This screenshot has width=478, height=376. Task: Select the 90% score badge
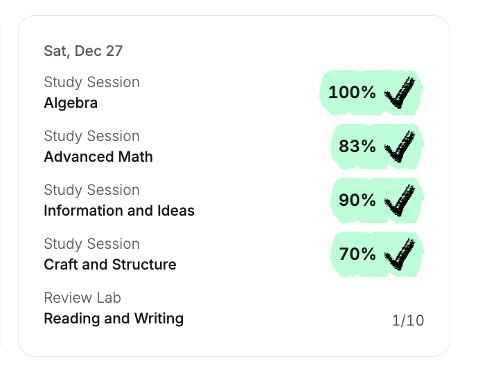[x=357, y=200]
